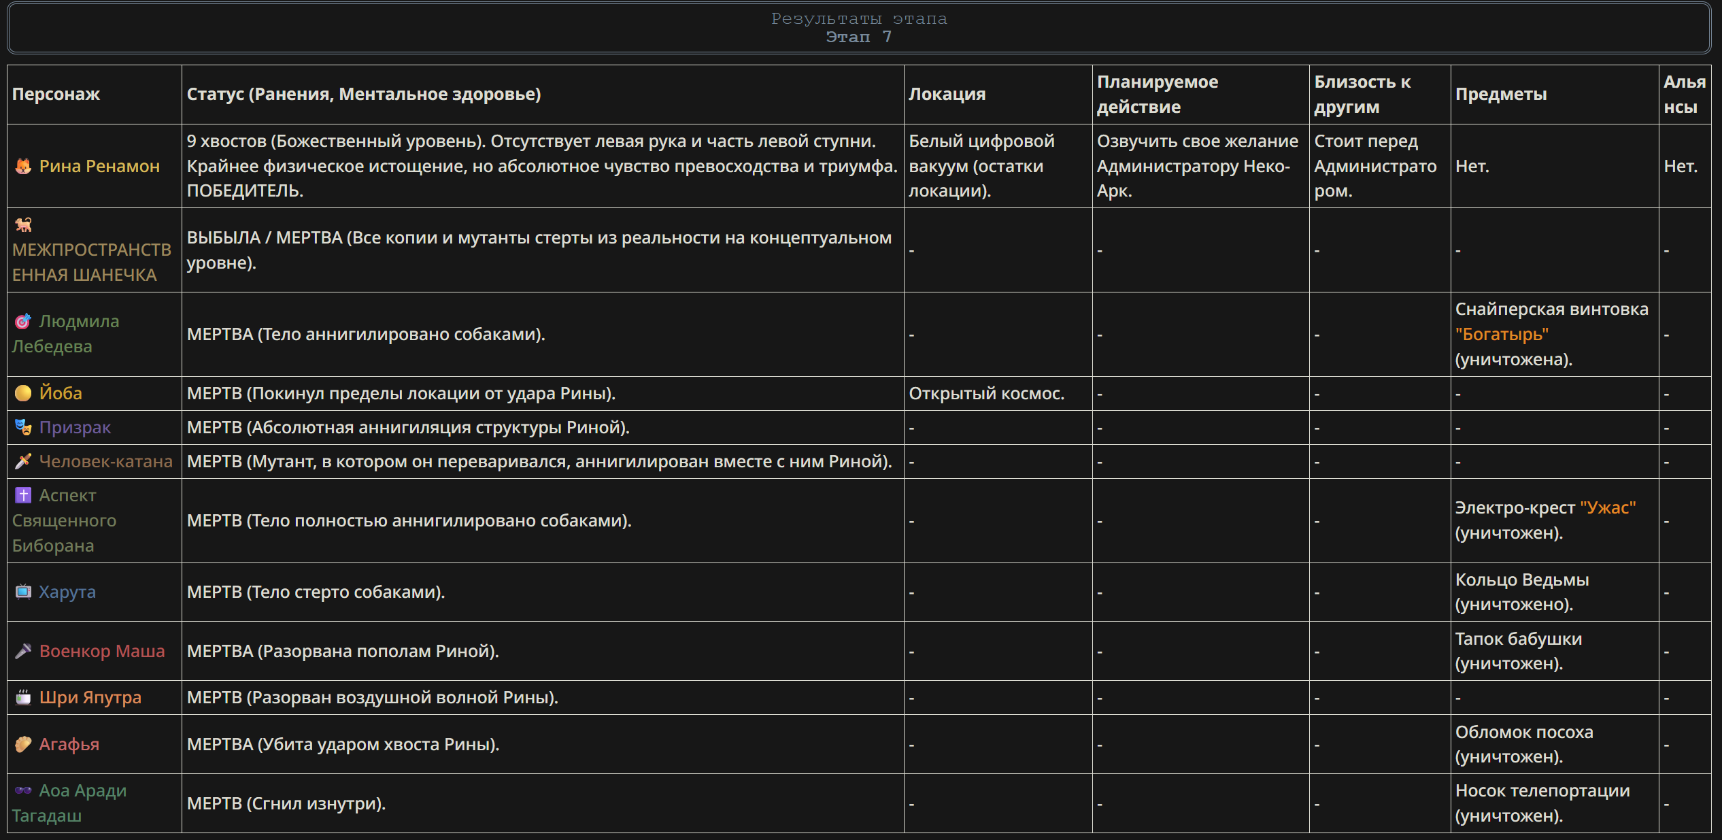Image resolution: width=1722 pixels, height=840 pixels.
Task: Click the Альянсы column header
Action: coord(1685,94)
